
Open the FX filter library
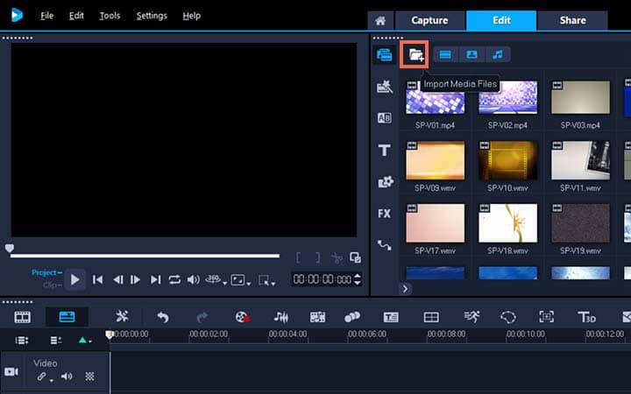point(384,213)
